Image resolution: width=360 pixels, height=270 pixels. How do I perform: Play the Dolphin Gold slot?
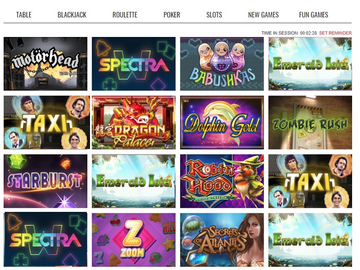tap(222, 123)
